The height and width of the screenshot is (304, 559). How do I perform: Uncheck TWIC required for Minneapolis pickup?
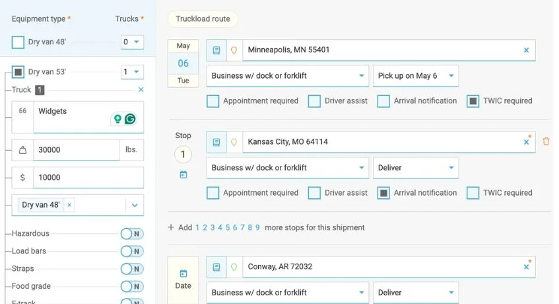point(473,101)
